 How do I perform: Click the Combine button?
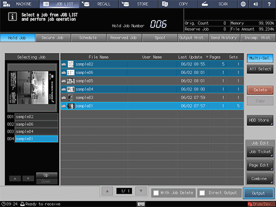[x=260, y=179]
